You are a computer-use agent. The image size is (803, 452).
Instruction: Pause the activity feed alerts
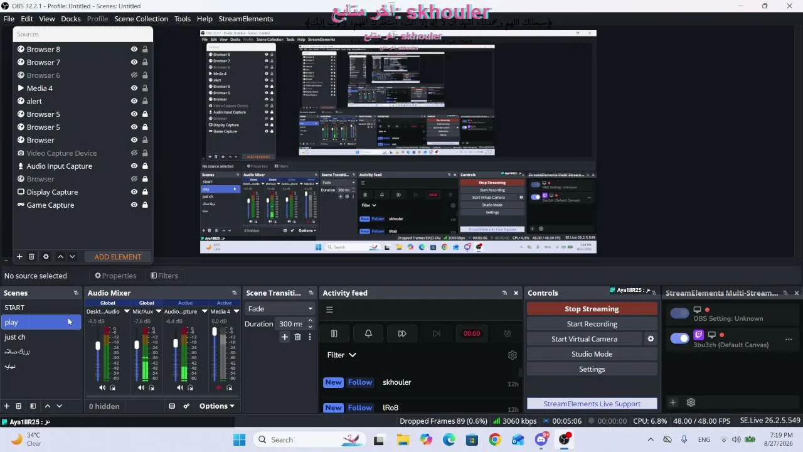coord(334,333)
